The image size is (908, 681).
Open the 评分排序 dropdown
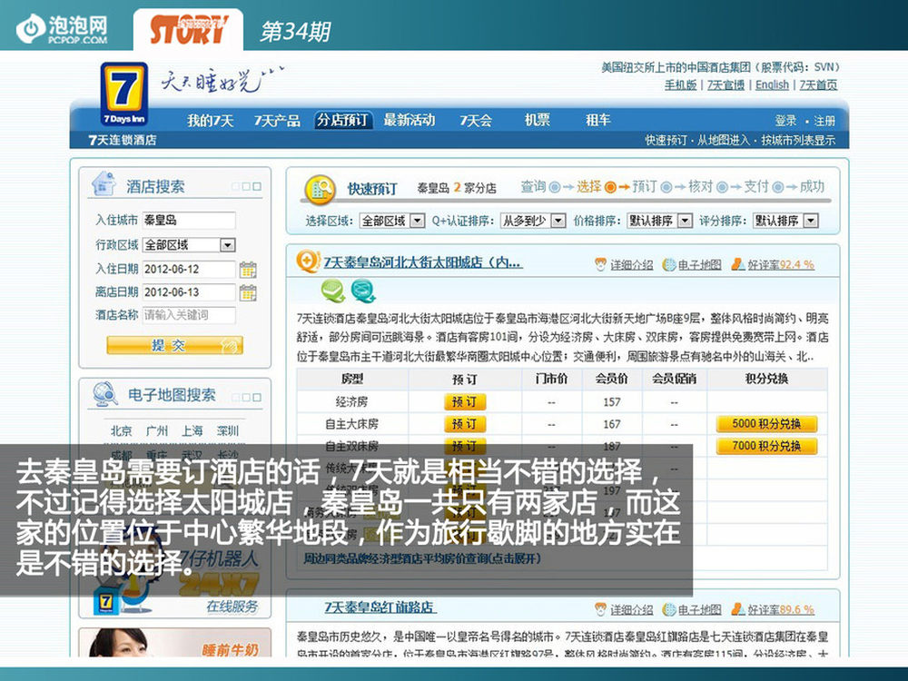811,221
